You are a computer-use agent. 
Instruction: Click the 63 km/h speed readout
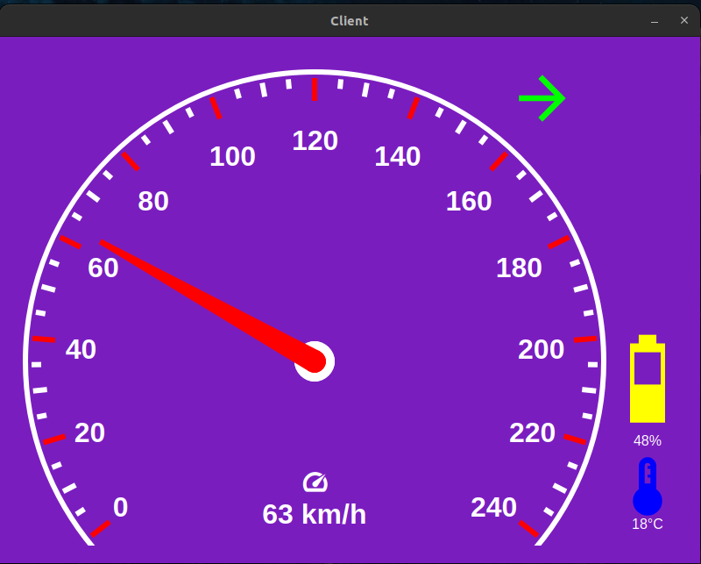(315, 514)
